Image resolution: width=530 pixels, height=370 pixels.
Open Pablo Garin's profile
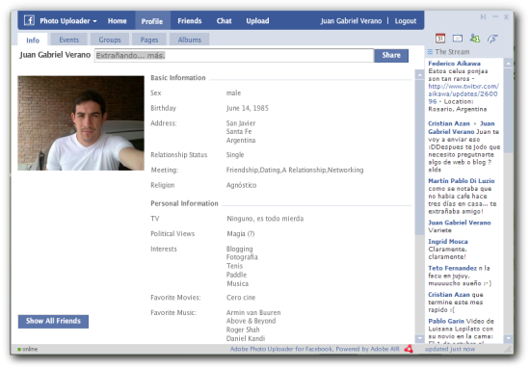tap(446, 321)
